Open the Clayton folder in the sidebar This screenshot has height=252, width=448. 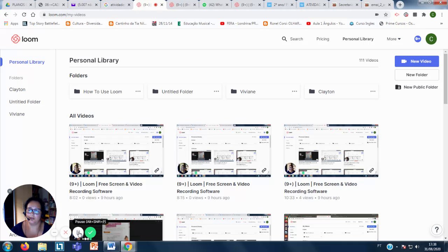[x=17, y=89]
